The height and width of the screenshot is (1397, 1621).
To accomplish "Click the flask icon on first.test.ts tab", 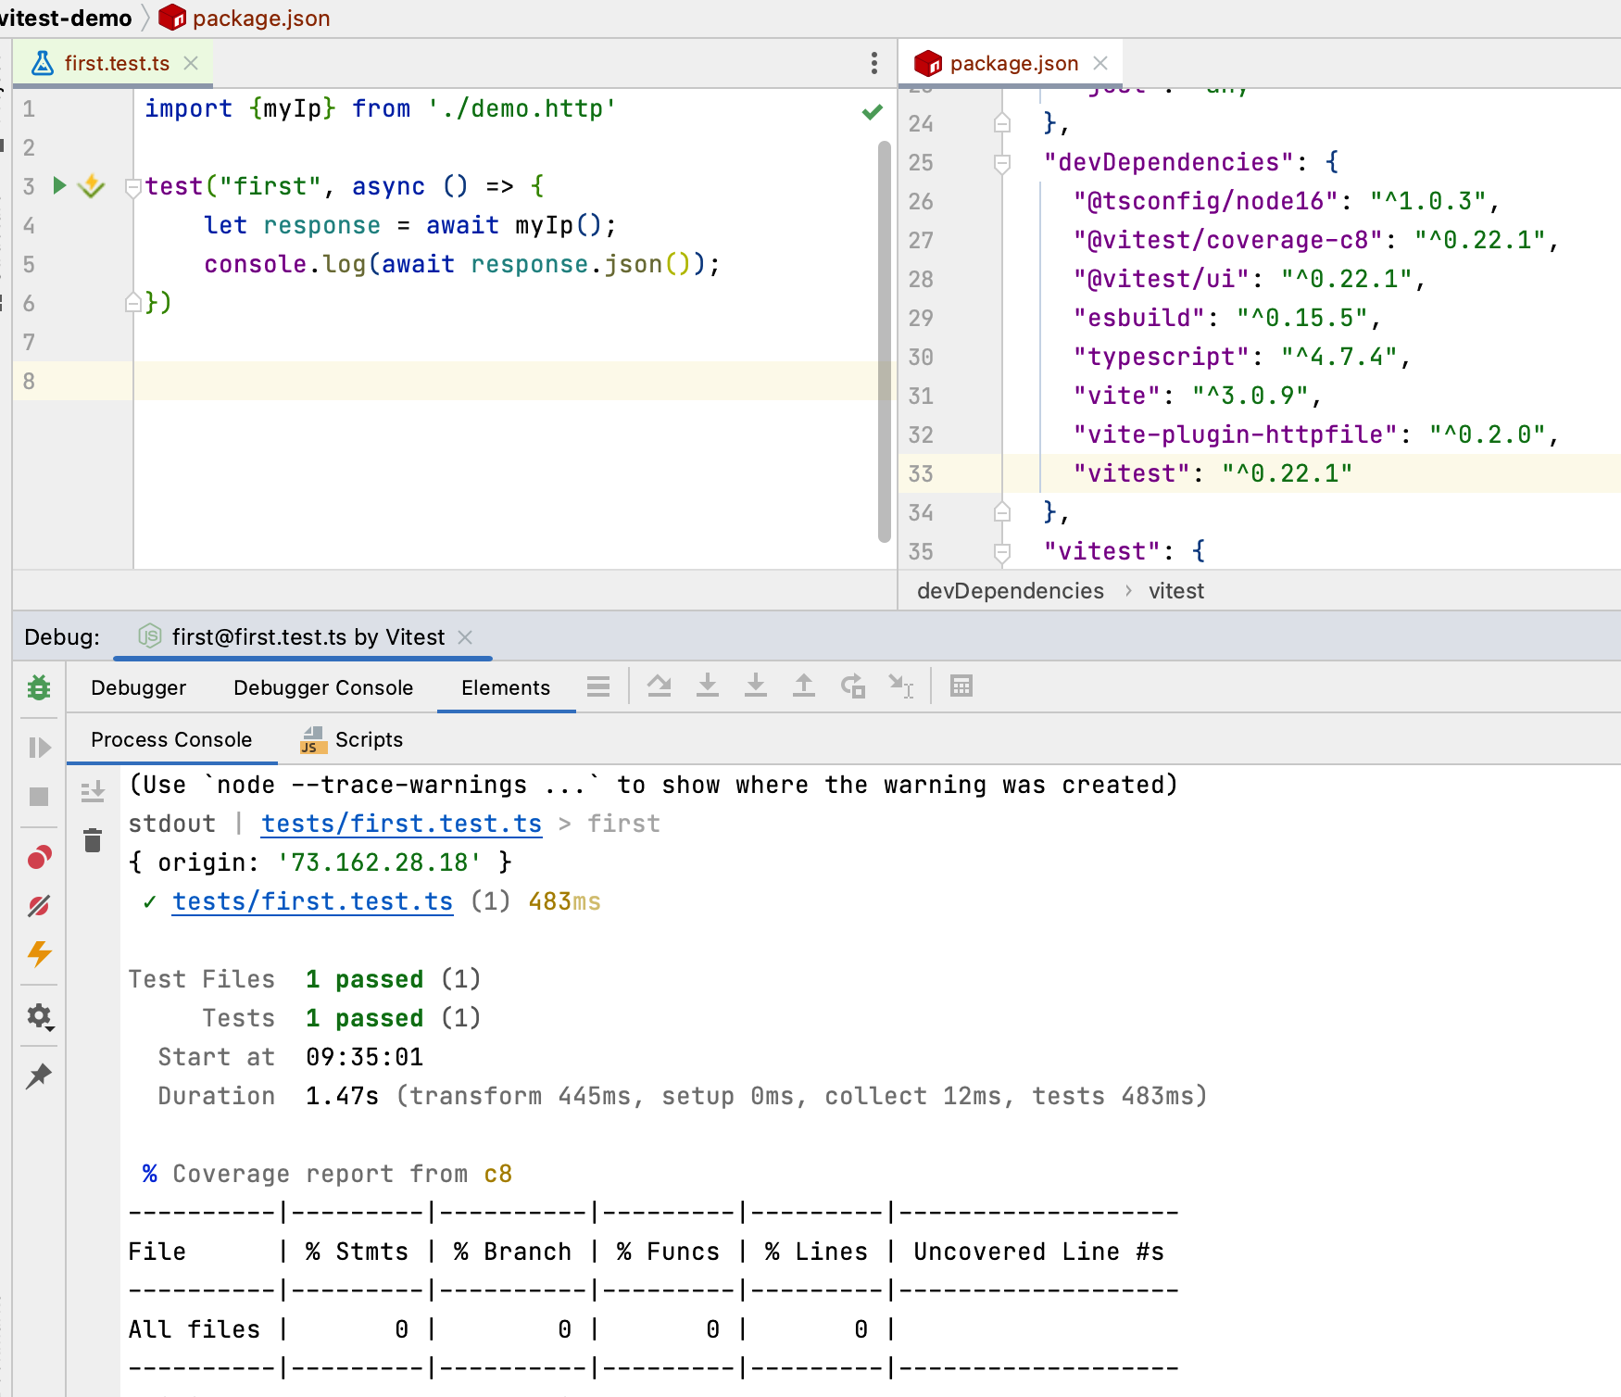I will click(x=43, y=63).
